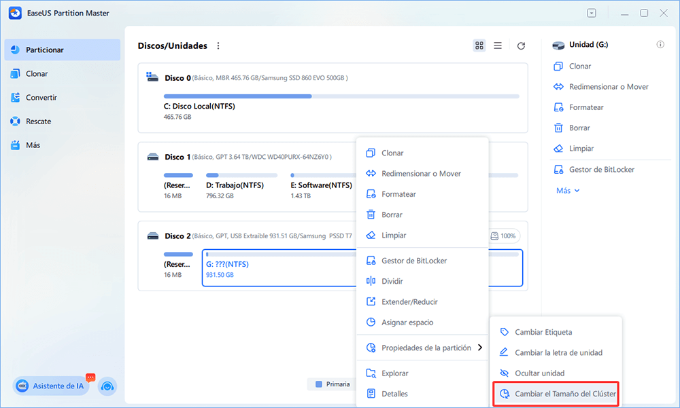Click the Primaria legend color swatch

point(319,384)
